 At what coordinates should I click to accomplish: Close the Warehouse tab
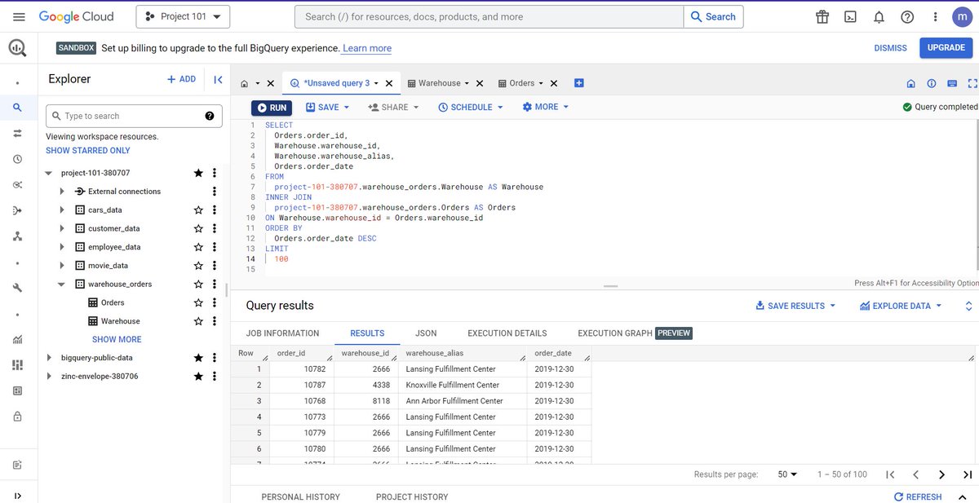click(x=480, y=83)
